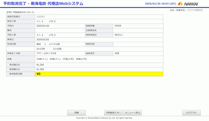Click the 取扱券種 label
The height and width of the screenshot is (121, 209).
(90, 26)
